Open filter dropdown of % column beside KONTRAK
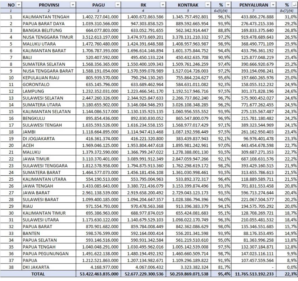The width and height of the screenshot is (298, 281). tap(228, 5)
